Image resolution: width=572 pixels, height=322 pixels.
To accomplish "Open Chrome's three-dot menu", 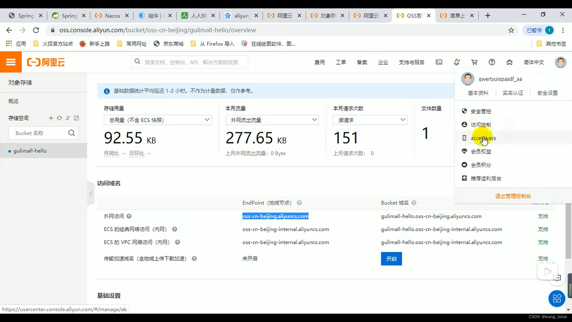I will [x=563, y=30].
